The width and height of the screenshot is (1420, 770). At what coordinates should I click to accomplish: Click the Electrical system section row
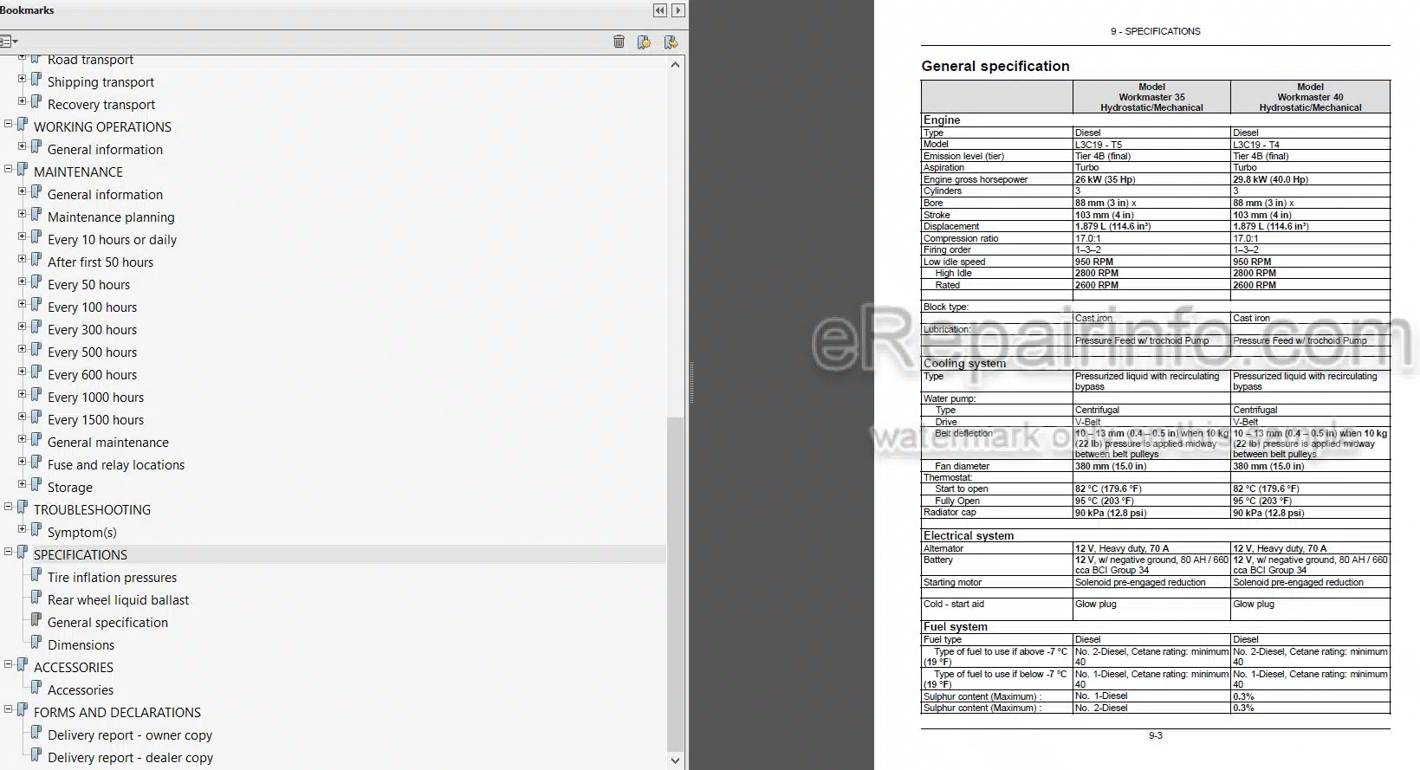click(1155, 535)
